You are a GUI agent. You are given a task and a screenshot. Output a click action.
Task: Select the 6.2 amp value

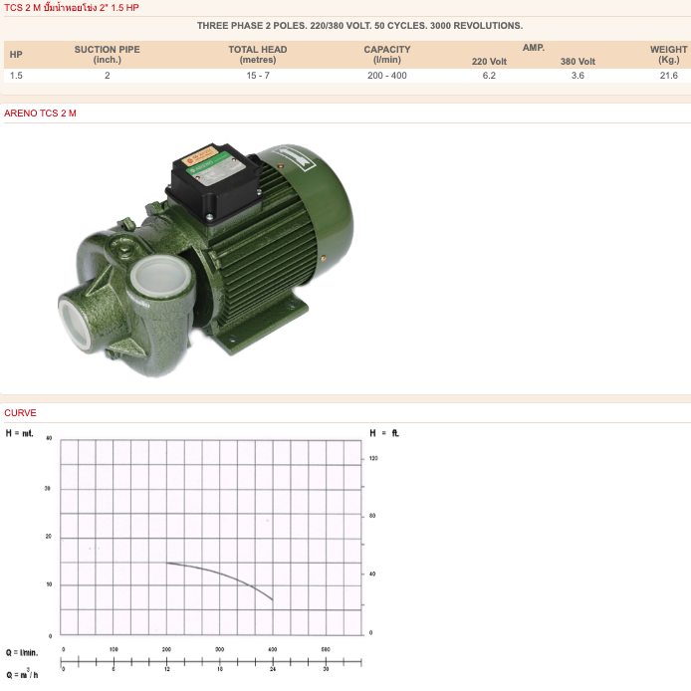click(489, 76)
